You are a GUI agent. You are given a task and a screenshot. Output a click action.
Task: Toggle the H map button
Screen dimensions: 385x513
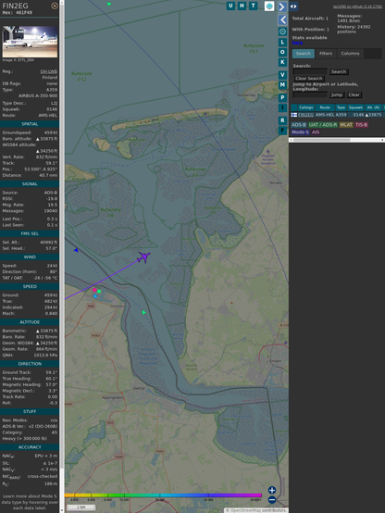pos(242,6)
